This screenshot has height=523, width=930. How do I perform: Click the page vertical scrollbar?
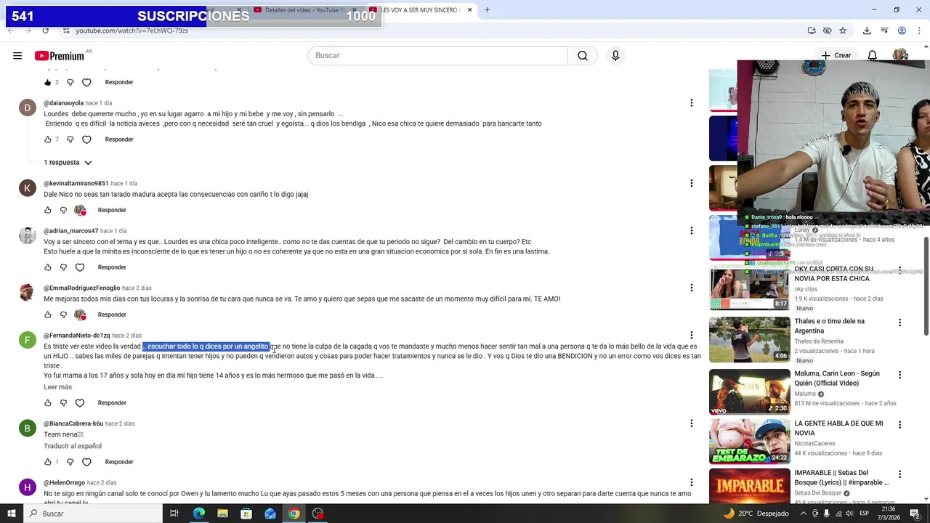click(926, 285)
